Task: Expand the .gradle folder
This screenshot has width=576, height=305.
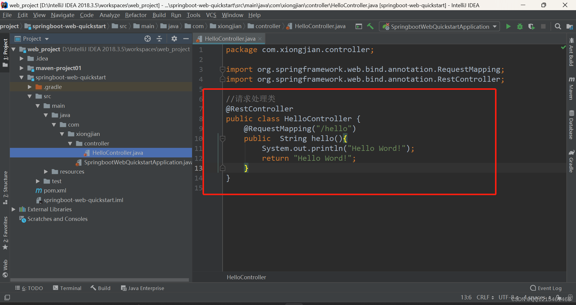Action: pyautogui.click(x=30, y=87)
